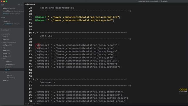Open _base.scss under styles folder

click(x=8, y=62)
